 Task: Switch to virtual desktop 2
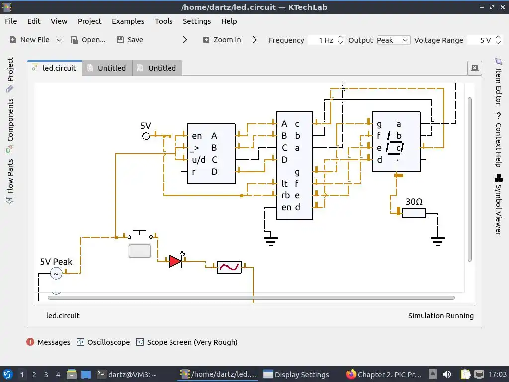pos(34,375)
